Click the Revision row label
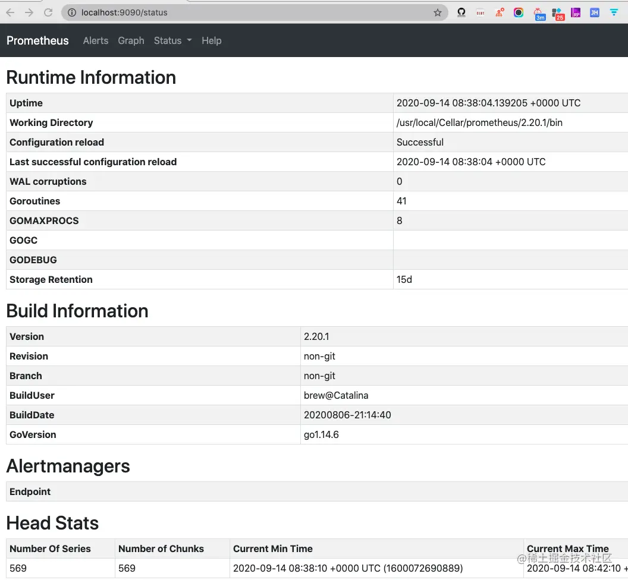Viewport: 628px width, 580px height. [29, 356]
